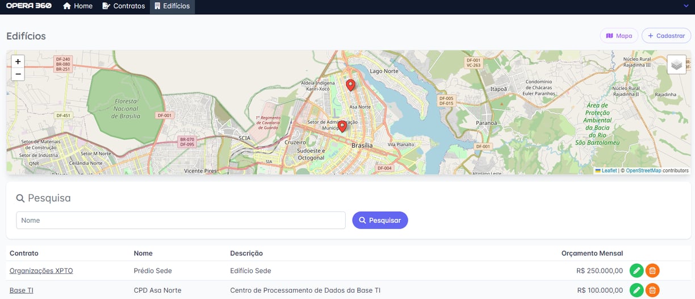Image resolution: width=695 pixels, height=299 pixels.
Task: Open the Home menu item
Action: (78, 6)
